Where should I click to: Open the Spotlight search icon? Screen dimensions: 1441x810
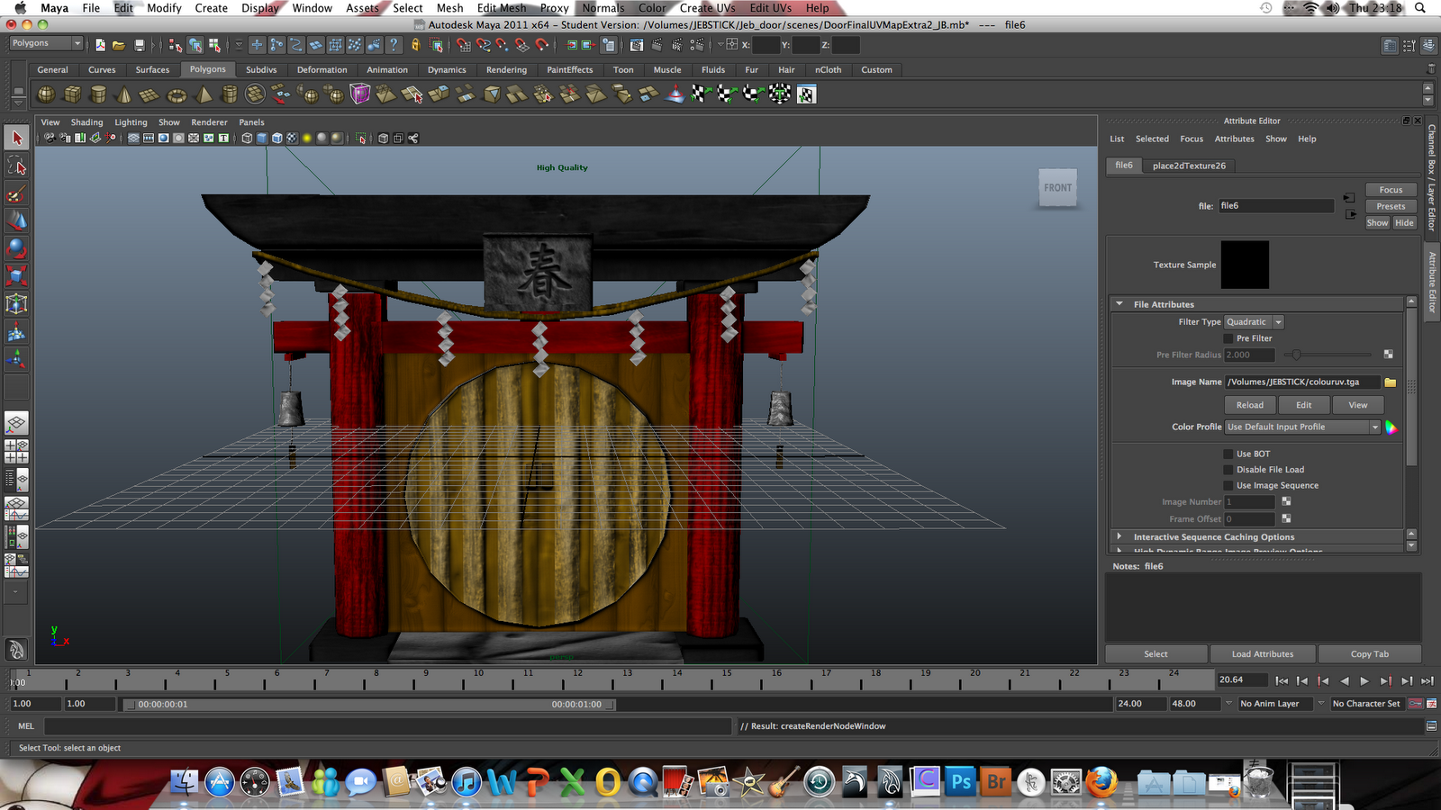(1420, 8)
